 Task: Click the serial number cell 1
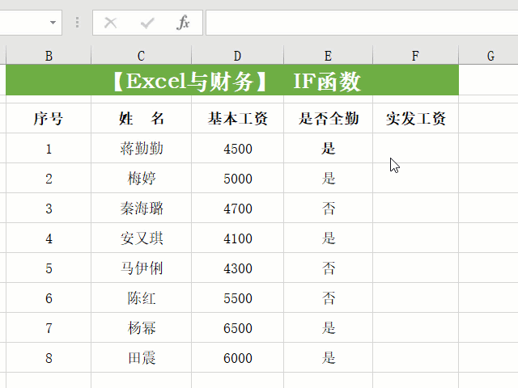[49, 149]
